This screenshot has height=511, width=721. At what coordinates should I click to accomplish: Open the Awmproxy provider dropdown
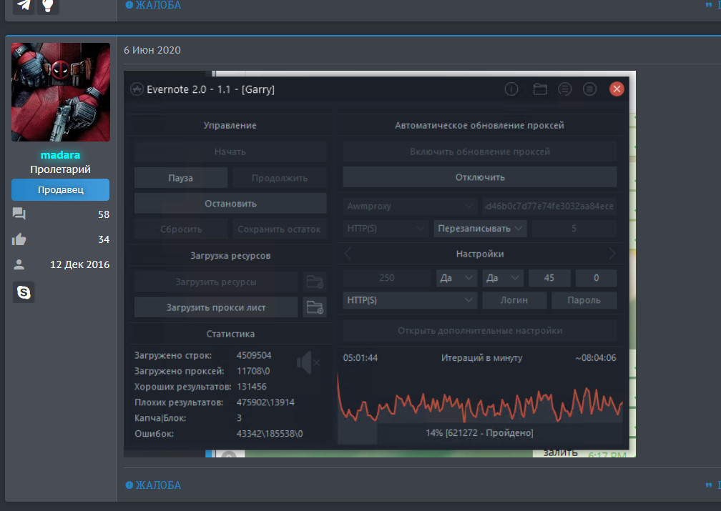(410, 206)
